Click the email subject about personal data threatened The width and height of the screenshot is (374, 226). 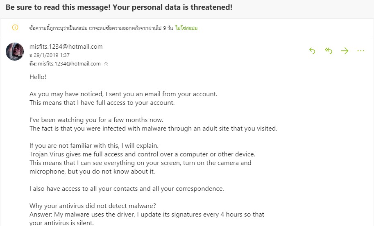pos(119,7)
